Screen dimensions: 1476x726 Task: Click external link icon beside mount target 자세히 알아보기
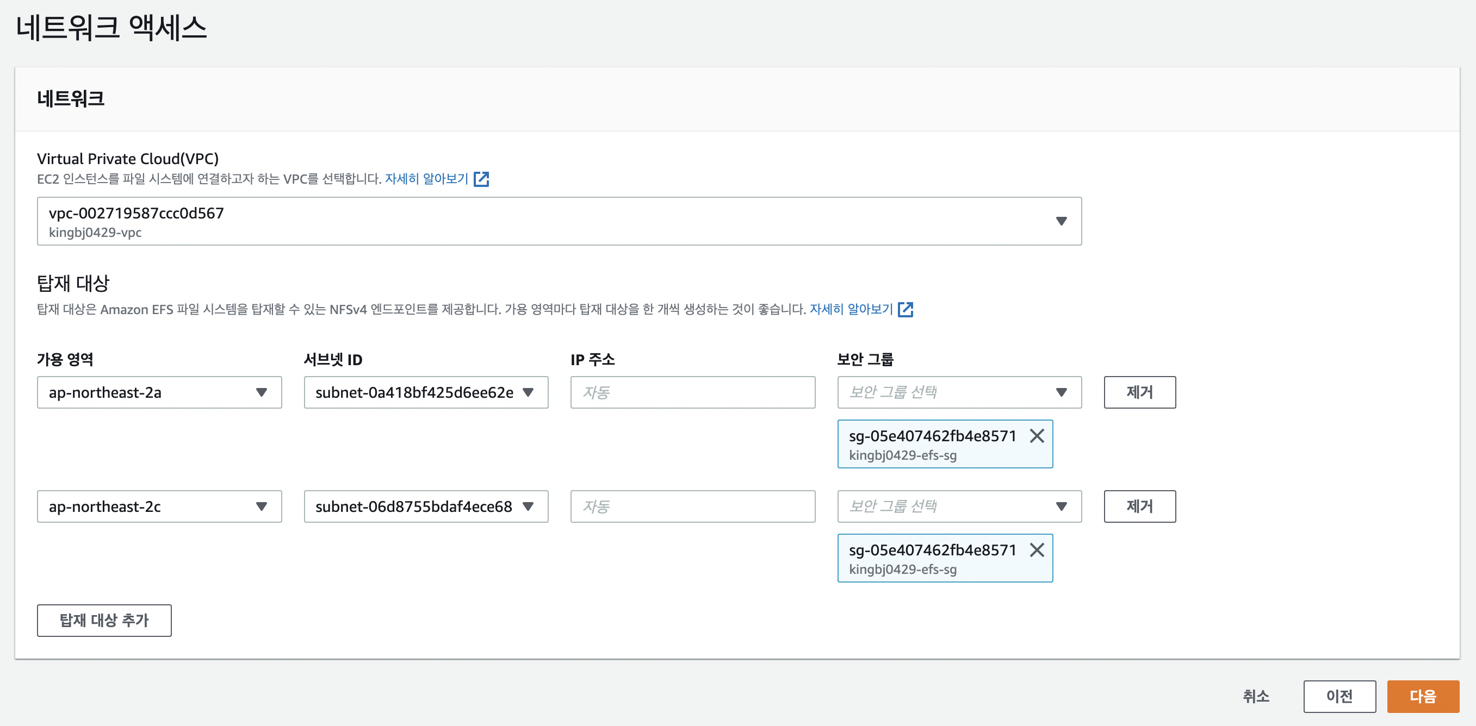tap(906, 310)
